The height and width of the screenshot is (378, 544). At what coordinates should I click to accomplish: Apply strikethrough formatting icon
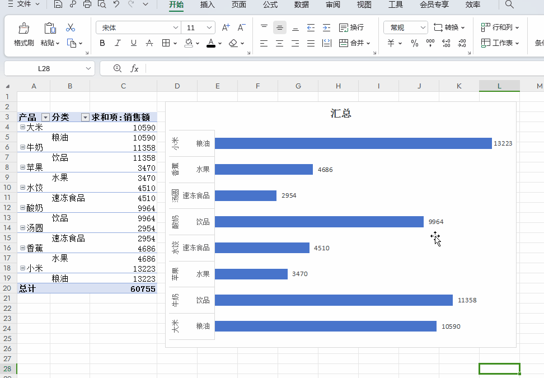coord(149,43)
